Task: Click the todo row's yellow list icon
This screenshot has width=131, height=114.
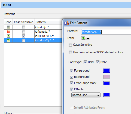Action: (8, 27)
